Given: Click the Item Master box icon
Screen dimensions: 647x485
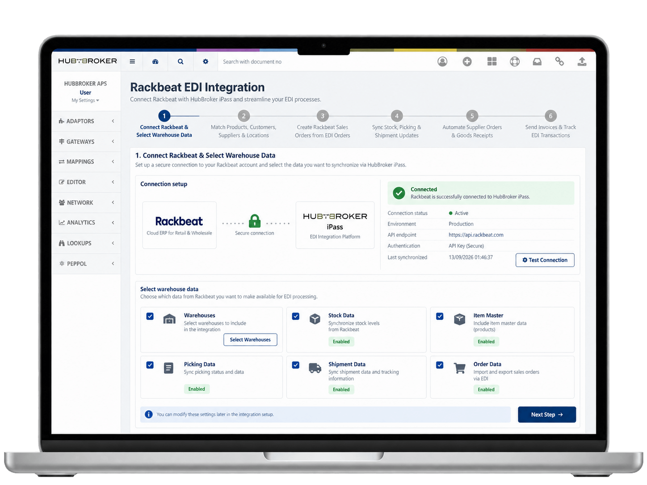Looking at the screenshot, I should point(460,319).
